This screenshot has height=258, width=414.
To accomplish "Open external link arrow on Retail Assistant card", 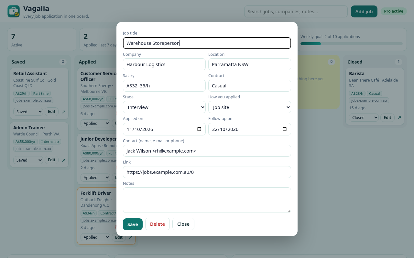I will coord(63,112).
